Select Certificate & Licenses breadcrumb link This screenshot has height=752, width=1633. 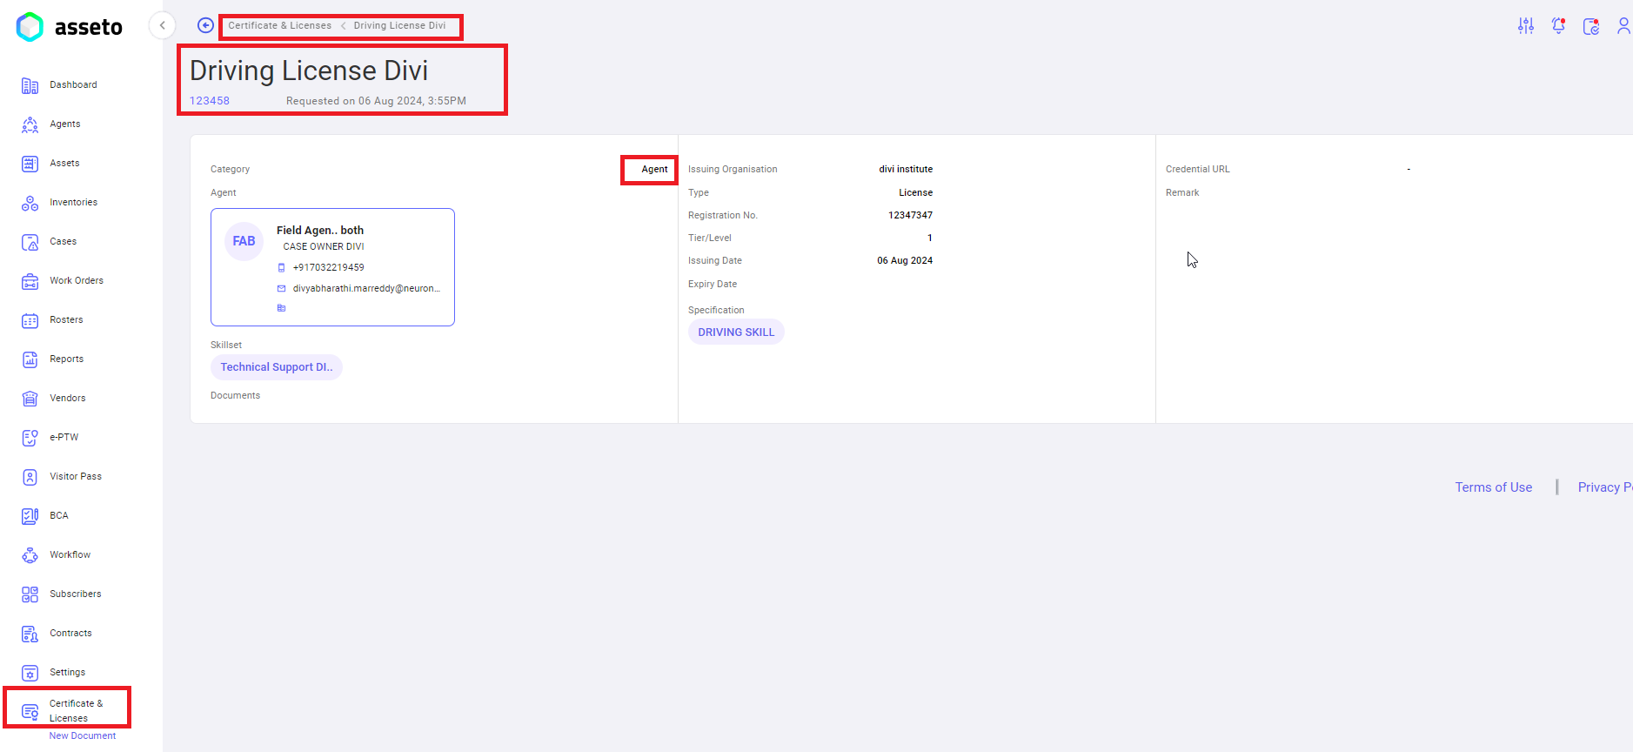(x=279, y=26)
